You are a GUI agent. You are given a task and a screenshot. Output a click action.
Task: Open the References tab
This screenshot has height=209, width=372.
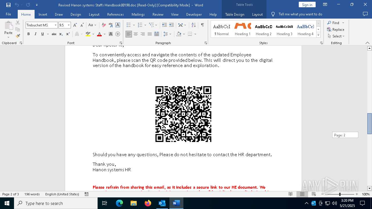[115, 14]
